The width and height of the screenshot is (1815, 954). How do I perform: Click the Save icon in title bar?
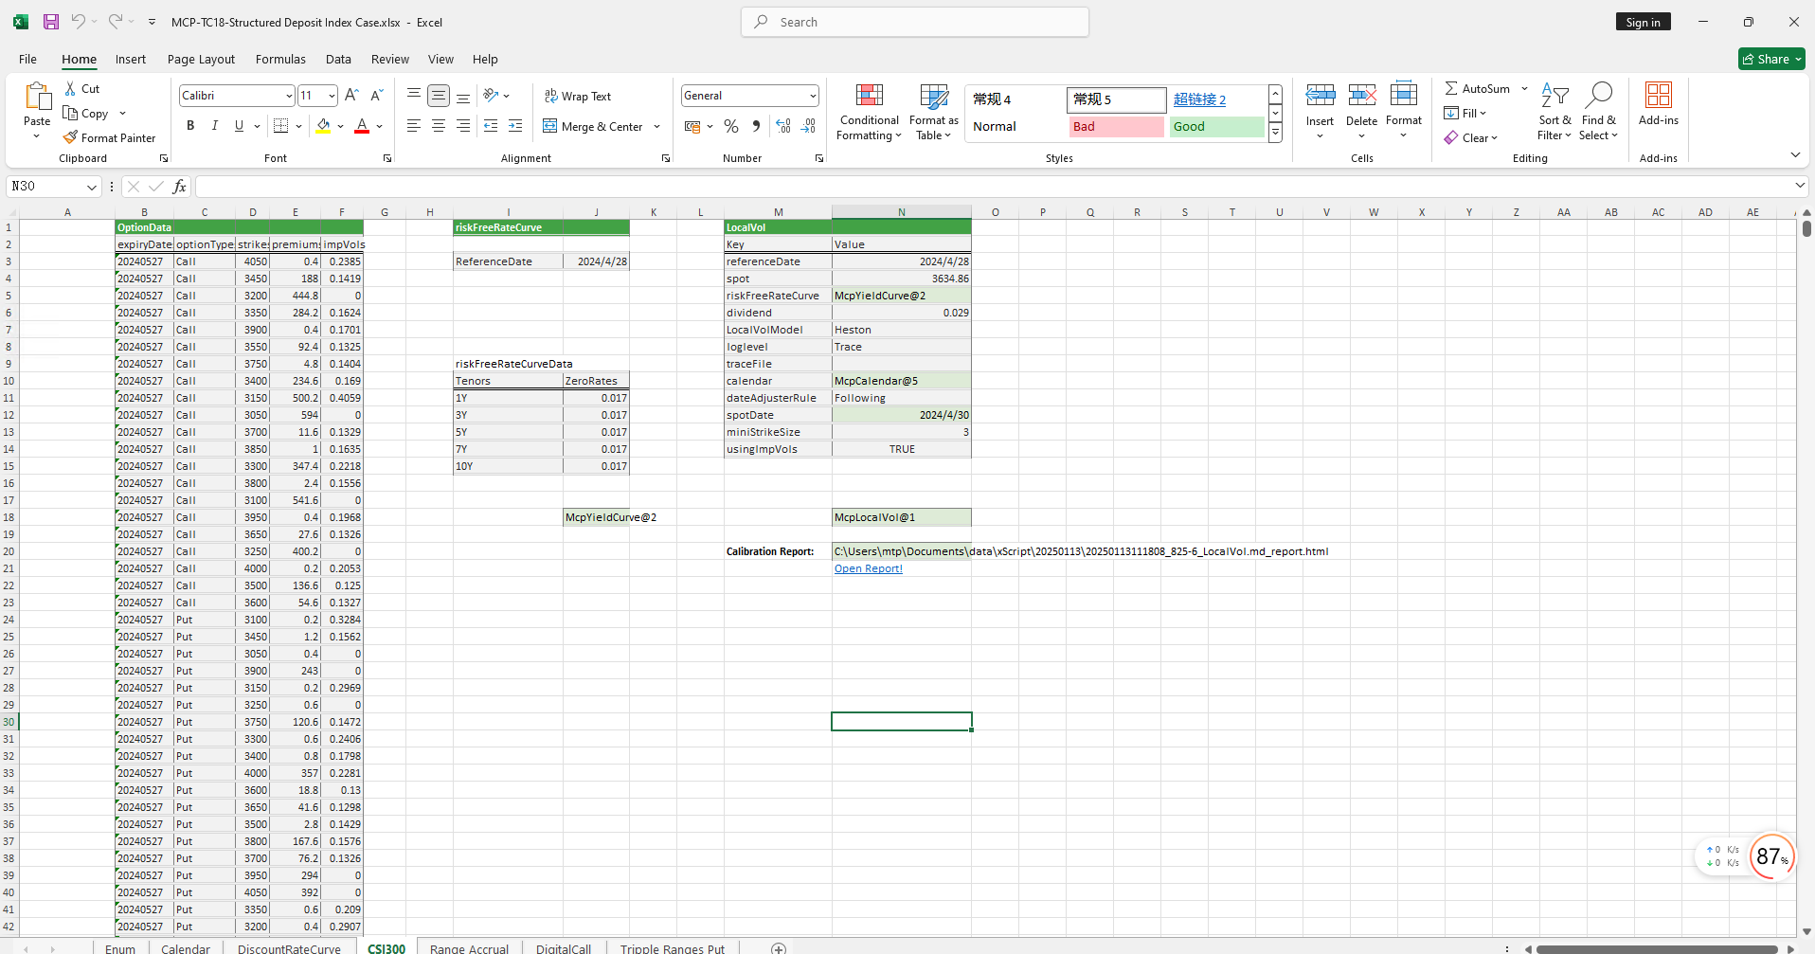(x=51, y=22)
